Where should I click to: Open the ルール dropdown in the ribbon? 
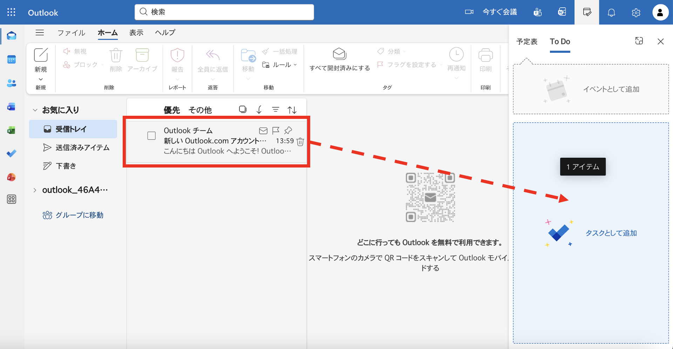(295, 65)
